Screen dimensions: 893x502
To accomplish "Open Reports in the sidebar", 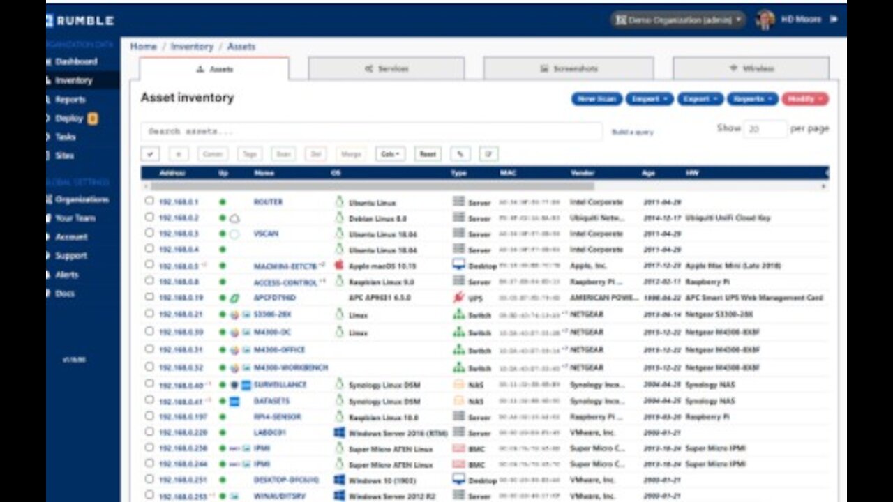I will pos(70,100).
